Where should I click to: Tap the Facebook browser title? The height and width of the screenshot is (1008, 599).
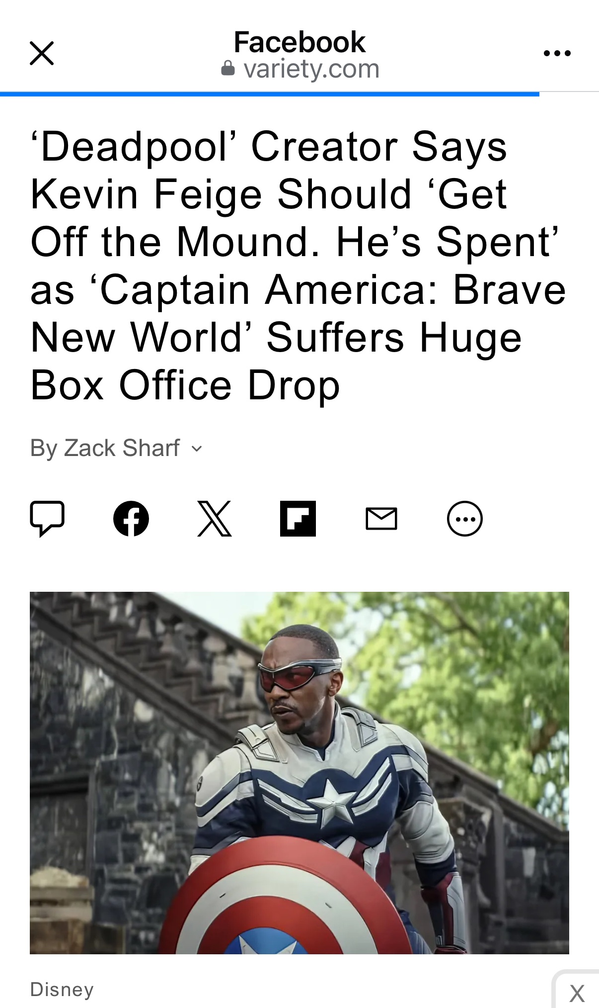299,42
